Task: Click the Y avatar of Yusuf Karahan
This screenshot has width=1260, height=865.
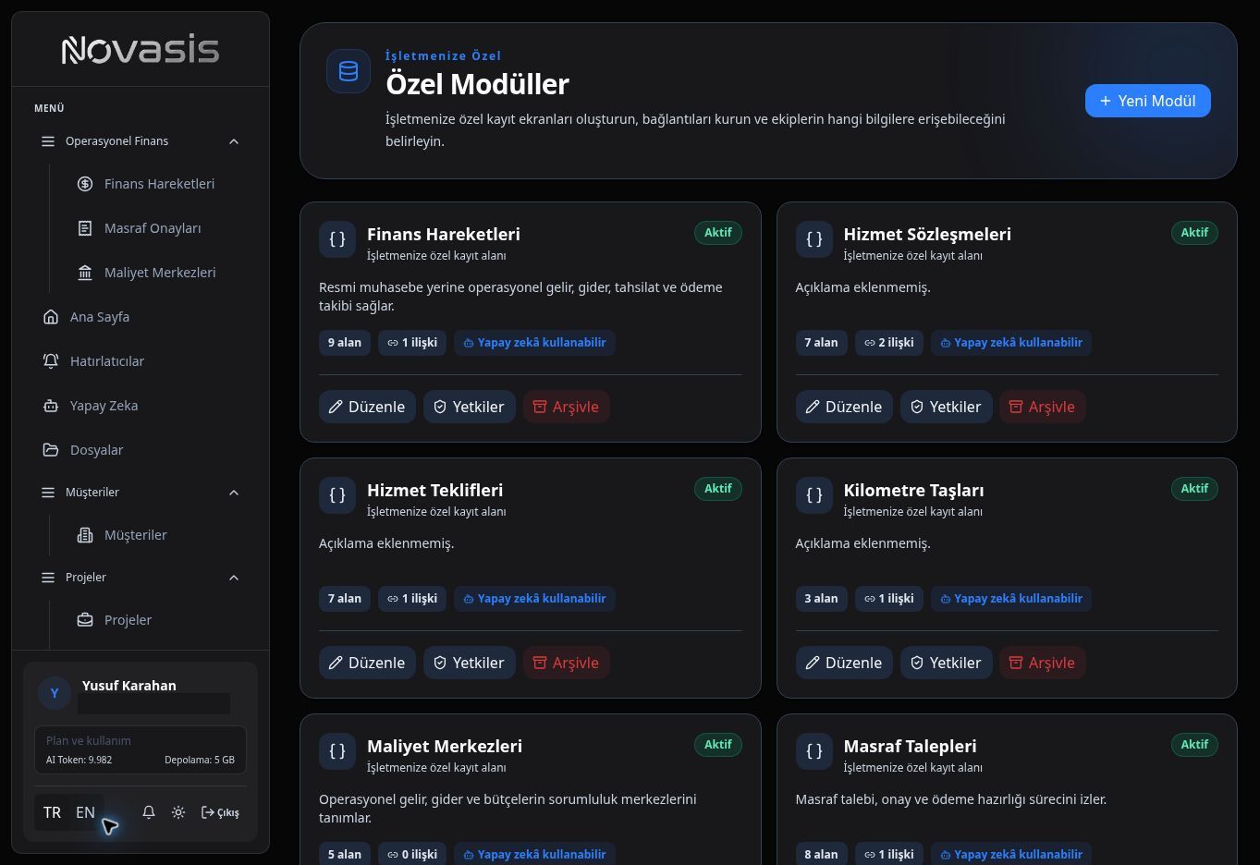Action: [x=55, y=693]
